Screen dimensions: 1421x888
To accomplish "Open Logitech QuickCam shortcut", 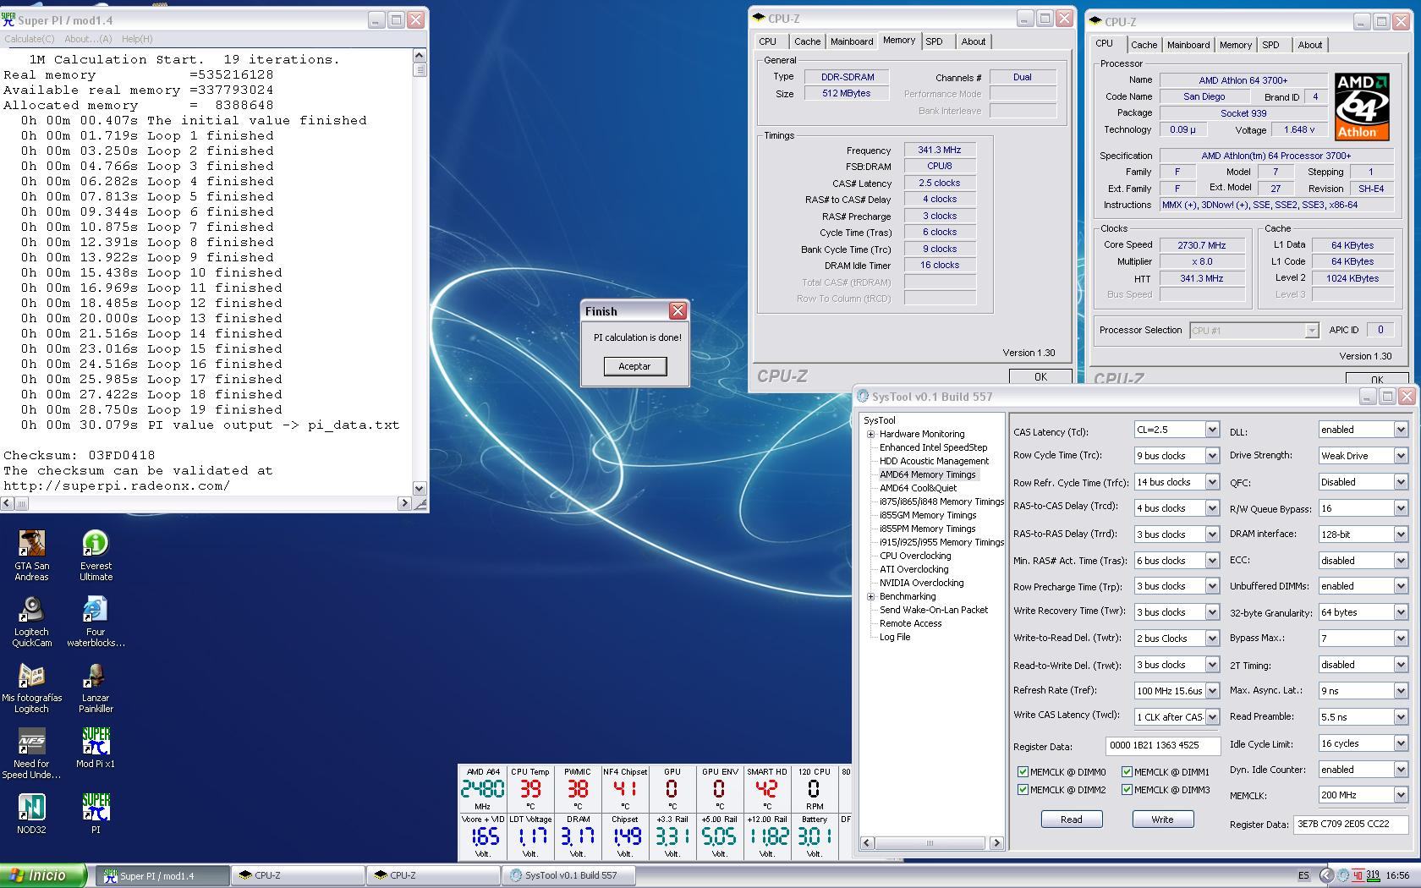I will coord(31,611).
